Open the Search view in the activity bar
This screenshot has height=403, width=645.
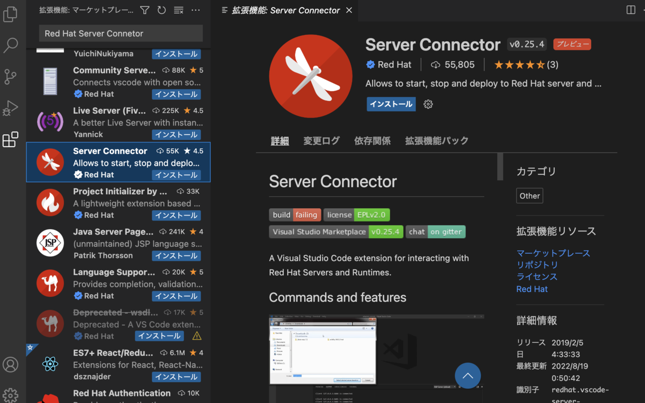click(x=11, y=45)
